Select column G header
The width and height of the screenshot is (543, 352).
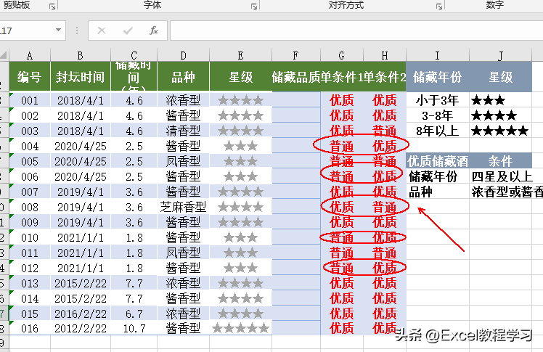coord(342,55)
